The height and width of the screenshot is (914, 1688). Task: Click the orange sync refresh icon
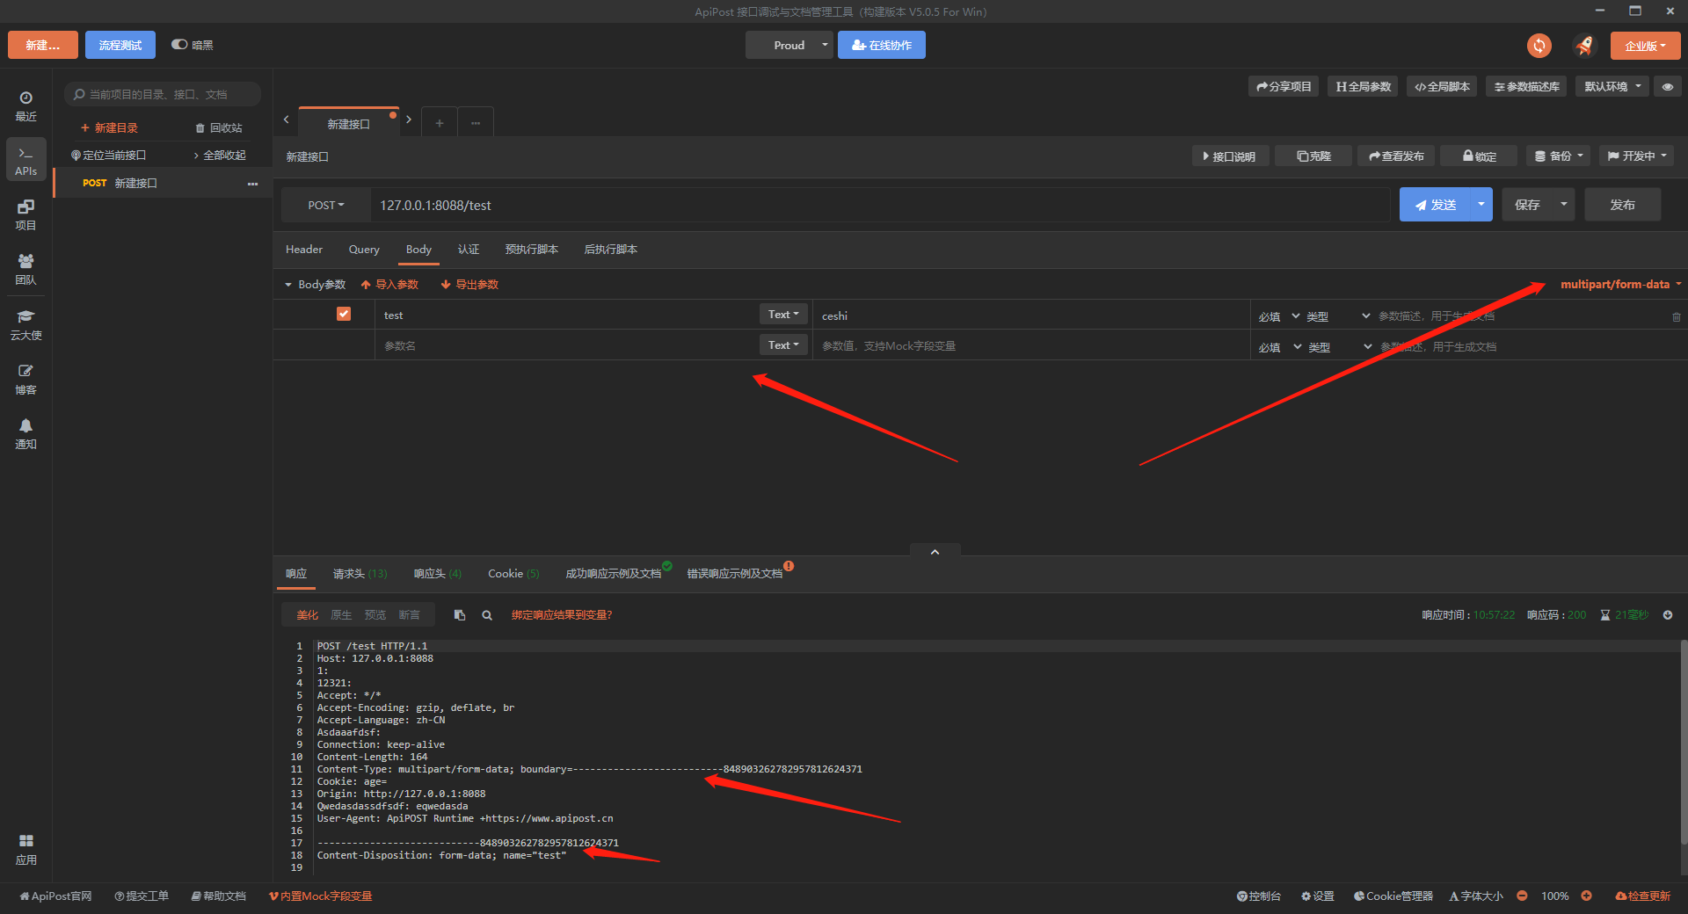click(1539, 46)
